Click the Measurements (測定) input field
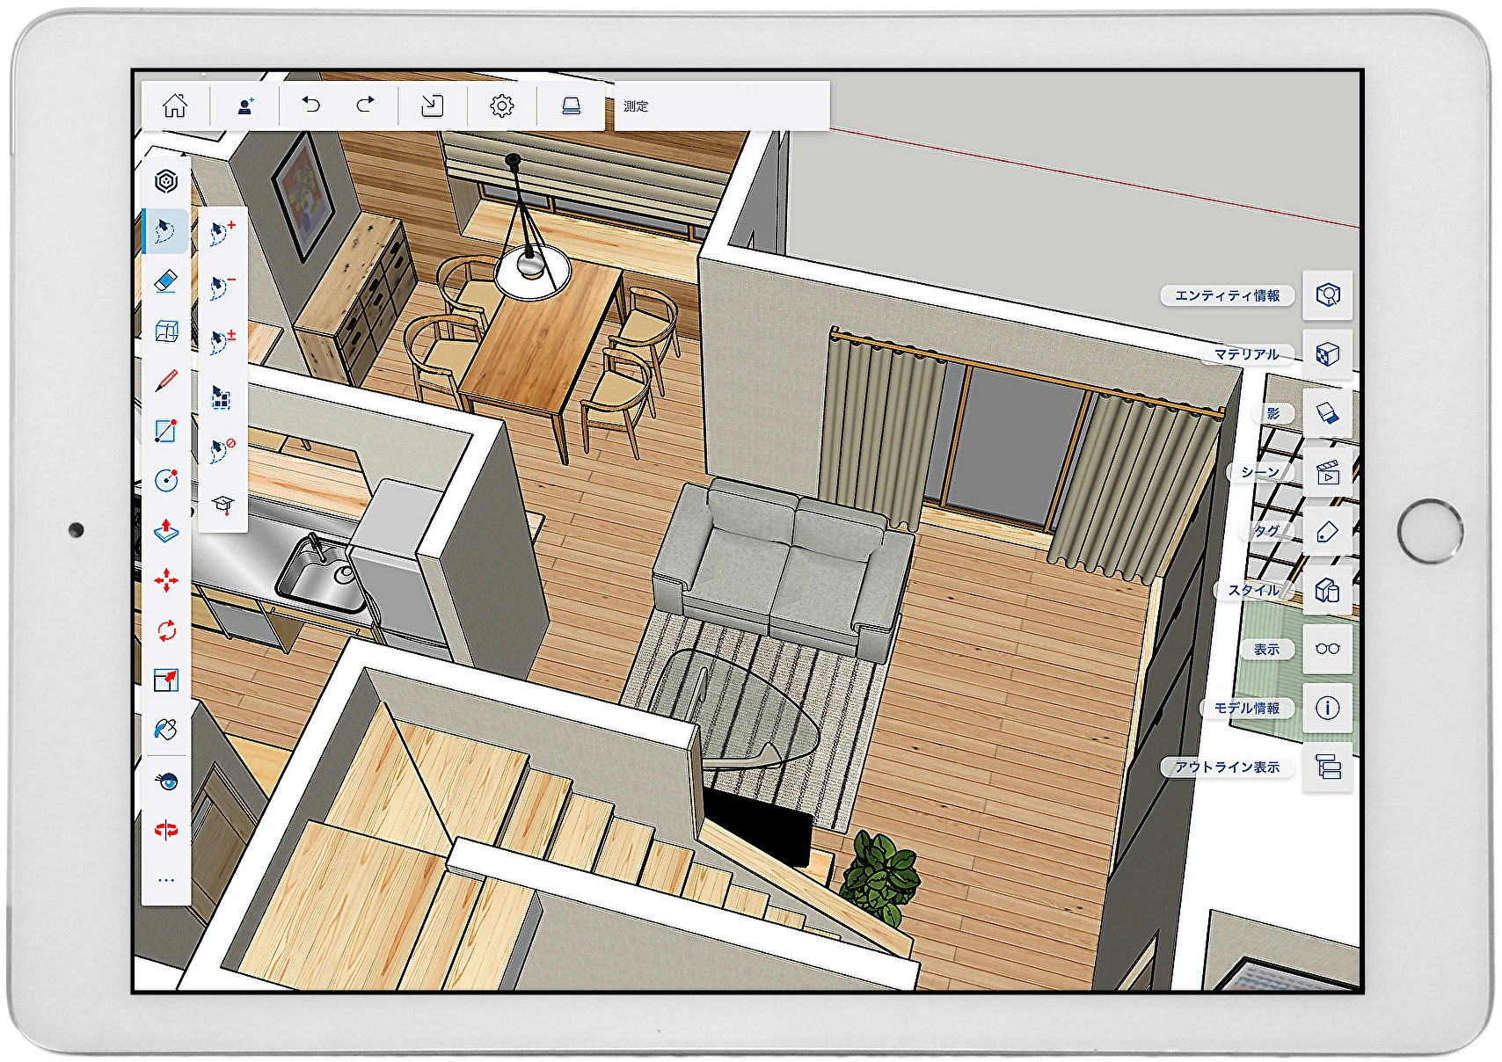The width and height of the screenshot is (1502, 1062). click(x=721, y=106)
